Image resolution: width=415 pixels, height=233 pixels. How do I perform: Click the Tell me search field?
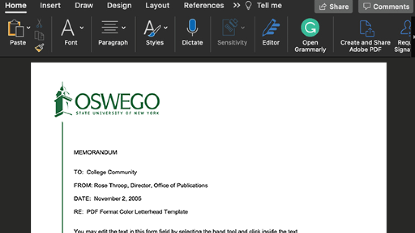[x=269, y=6]
